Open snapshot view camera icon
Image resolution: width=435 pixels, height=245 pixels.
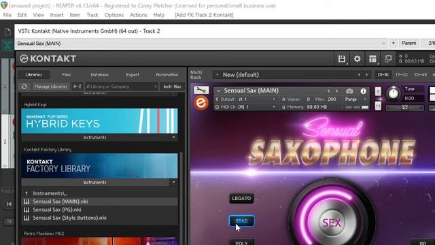[349, 91]
